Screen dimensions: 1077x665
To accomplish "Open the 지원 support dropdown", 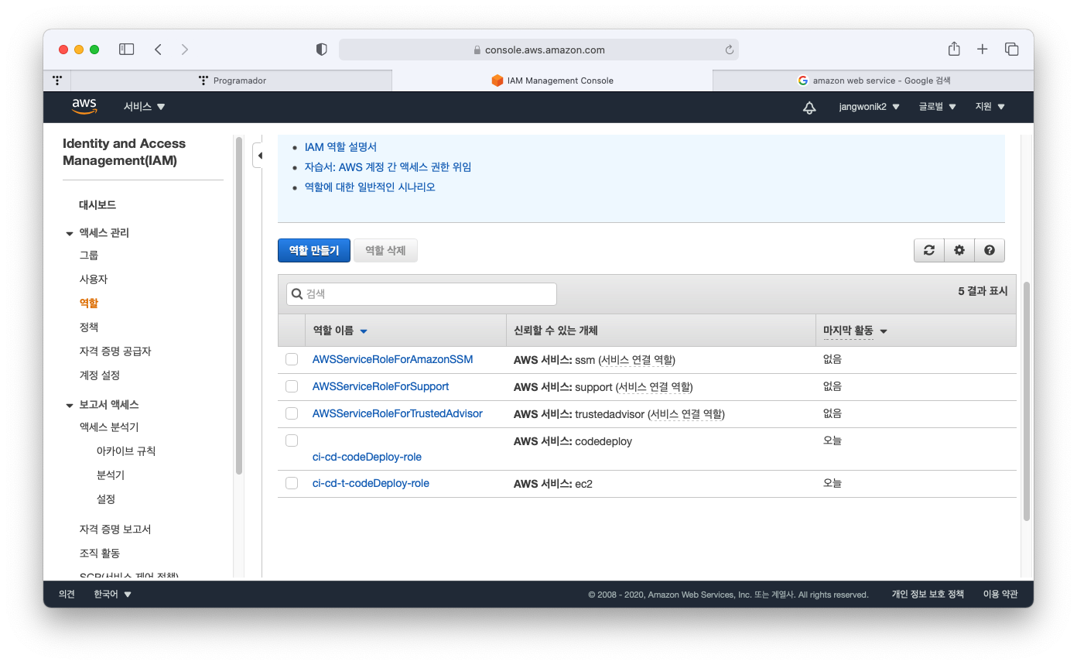I will (x=990, y=107).
